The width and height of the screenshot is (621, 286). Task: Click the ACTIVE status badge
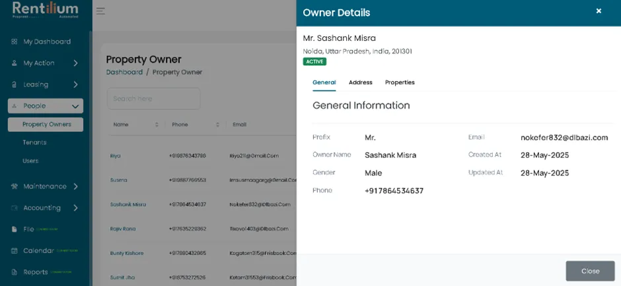point(314,62)
